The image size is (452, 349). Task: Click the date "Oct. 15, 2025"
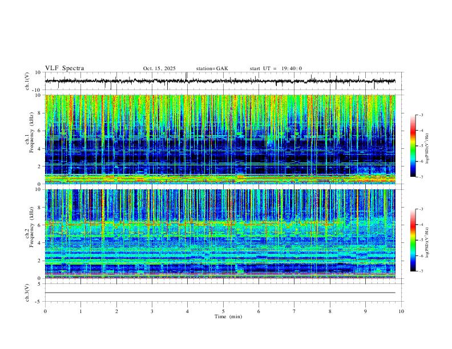[x=159, y=68]
